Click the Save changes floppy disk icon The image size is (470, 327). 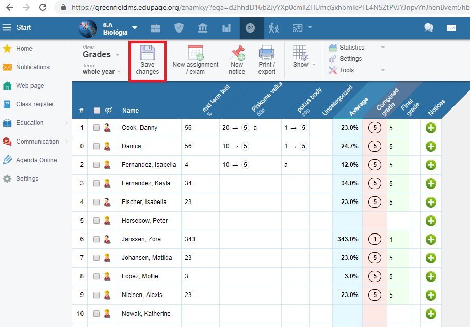pos(148,54)
